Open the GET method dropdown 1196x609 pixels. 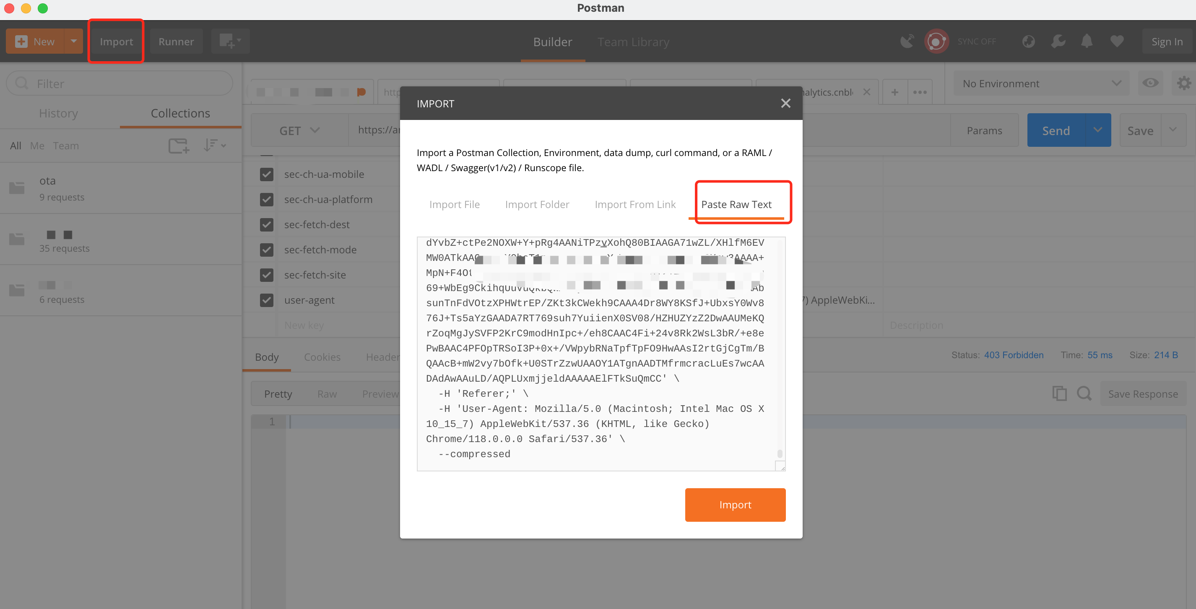click(x=299, y=130)
